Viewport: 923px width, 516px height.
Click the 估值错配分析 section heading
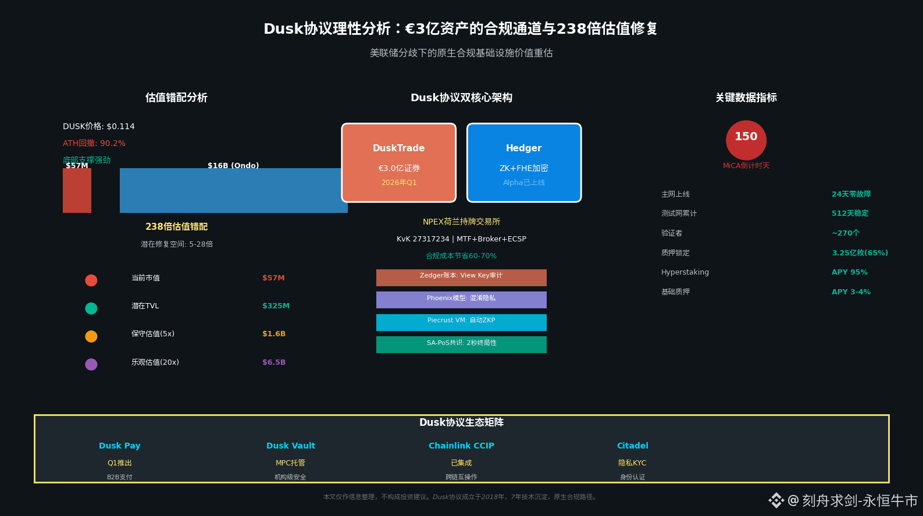pyautogui.click(x=176, y=98)
